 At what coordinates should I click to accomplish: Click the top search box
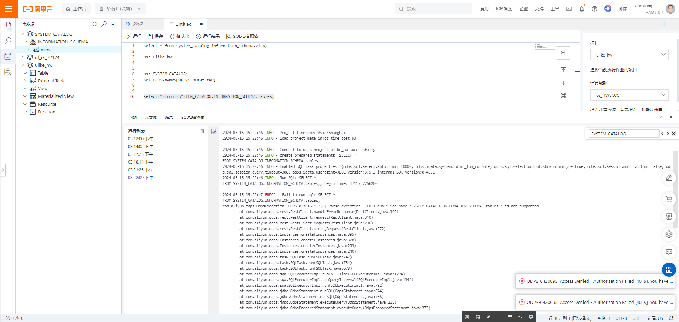pyautogui.click(x=434, y=9)
